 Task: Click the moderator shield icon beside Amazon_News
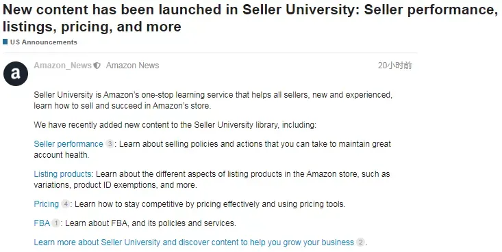tap(97, 66)
